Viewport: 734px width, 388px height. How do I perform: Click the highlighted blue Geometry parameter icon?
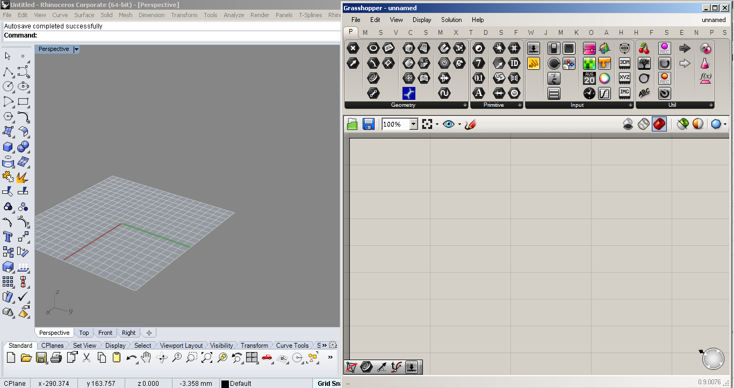[x=409, y=93]
